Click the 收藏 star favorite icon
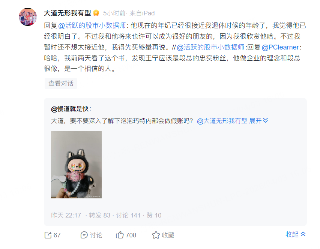Screen dimensions: 320x249 pos(156,235)
